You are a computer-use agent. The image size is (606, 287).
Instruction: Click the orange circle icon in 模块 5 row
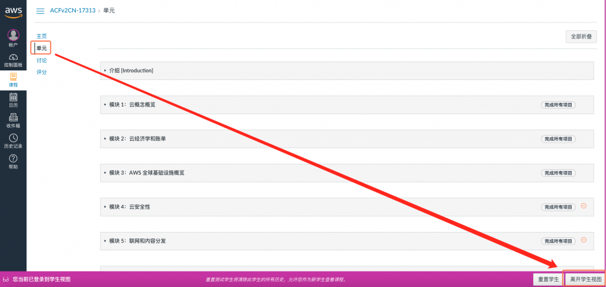[x=584, y=240]
